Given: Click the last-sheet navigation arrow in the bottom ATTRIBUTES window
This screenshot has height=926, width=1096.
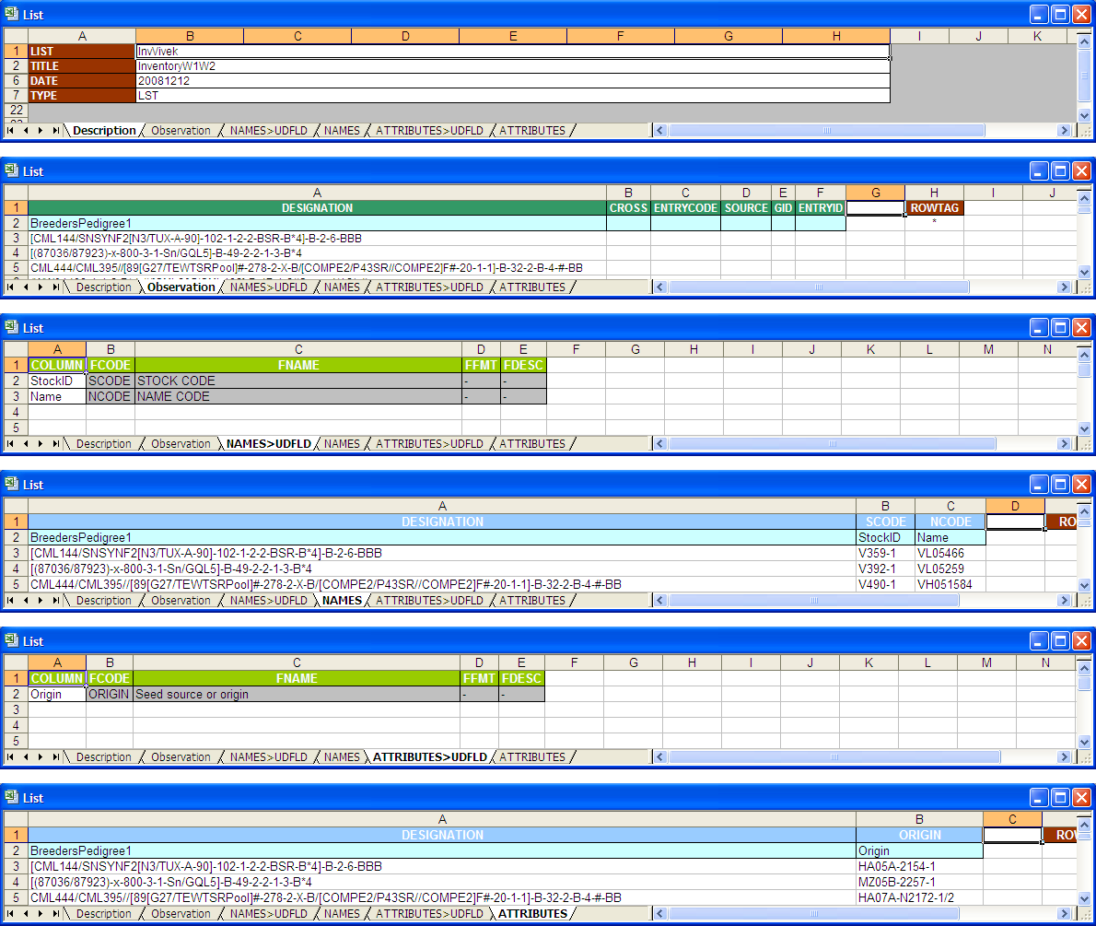Looking at the screenshot, I should [55, 913].
